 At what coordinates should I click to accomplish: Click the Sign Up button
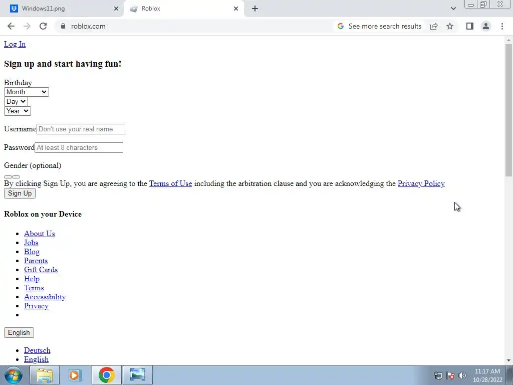20,193
